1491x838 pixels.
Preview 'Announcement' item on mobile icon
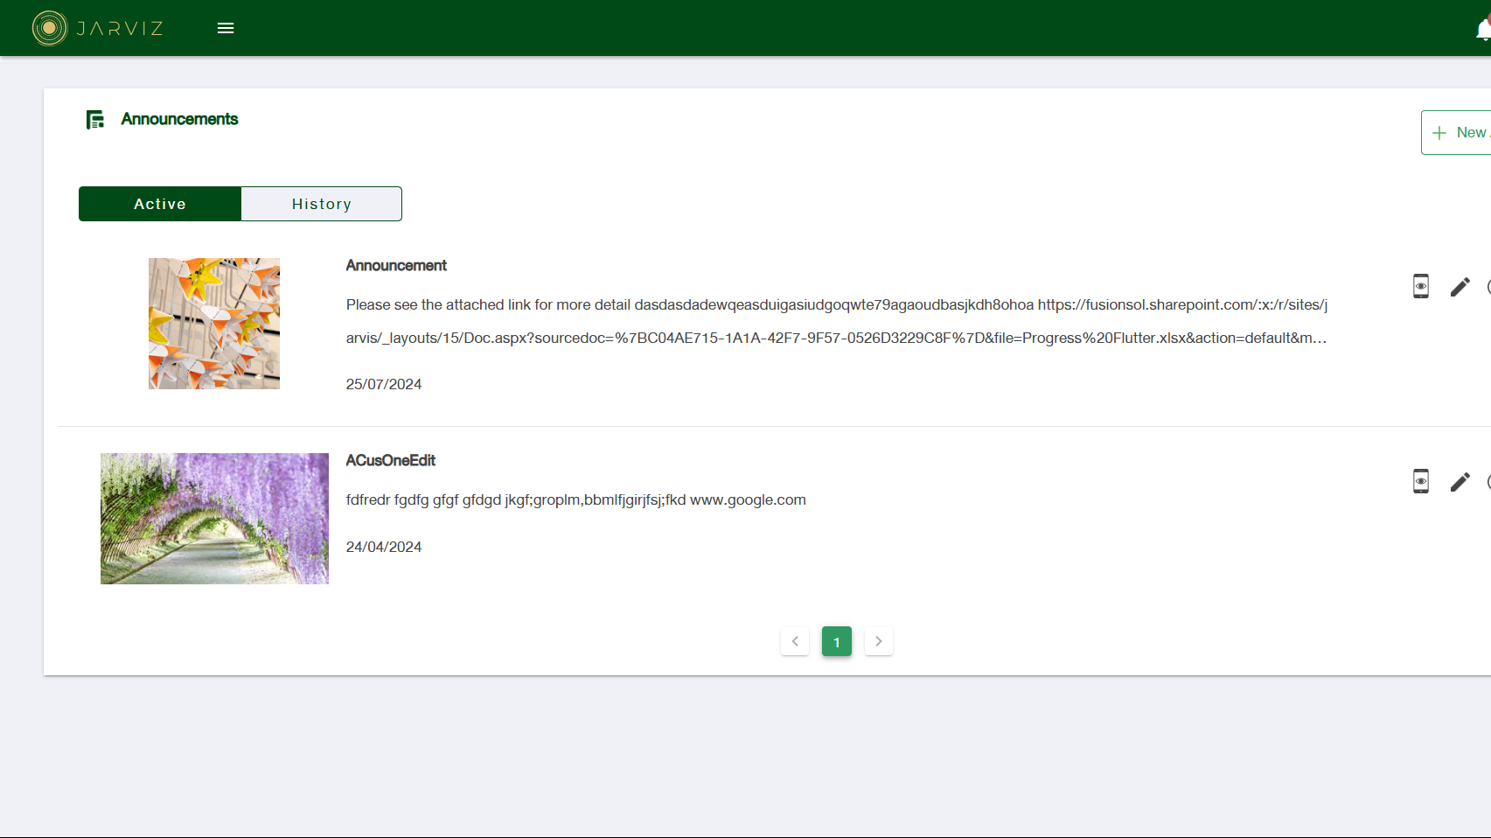(1421, 287)
